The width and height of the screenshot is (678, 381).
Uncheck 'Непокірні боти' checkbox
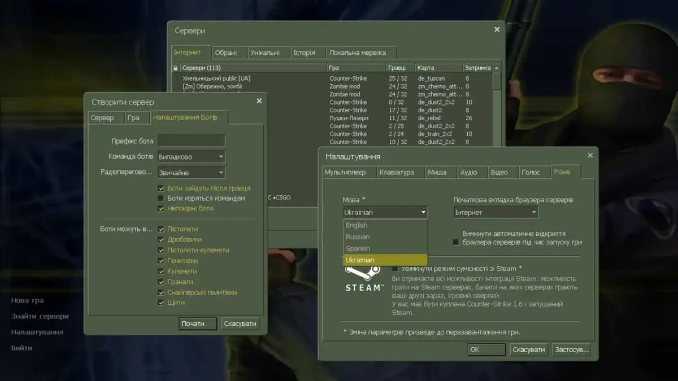(161, 208)
